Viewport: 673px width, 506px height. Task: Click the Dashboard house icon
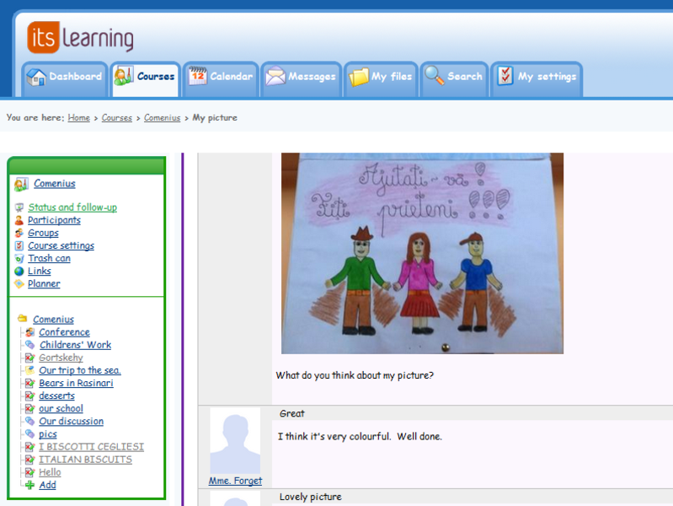pos(36,77)
